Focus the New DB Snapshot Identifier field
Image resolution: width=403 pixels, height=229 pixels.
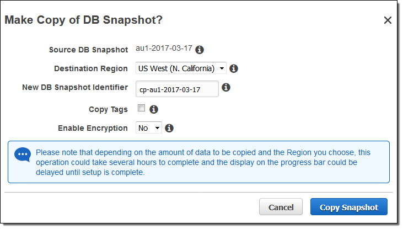coord(177,89)
